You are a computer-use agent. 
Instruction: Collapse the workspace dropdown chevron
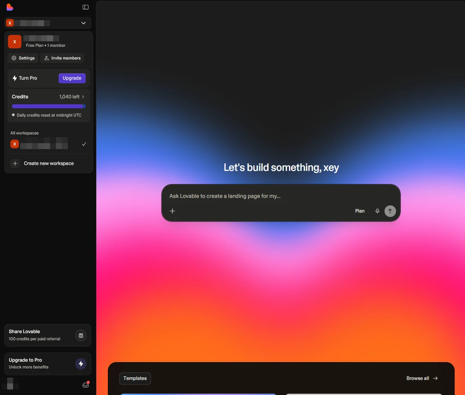point(84,23)
